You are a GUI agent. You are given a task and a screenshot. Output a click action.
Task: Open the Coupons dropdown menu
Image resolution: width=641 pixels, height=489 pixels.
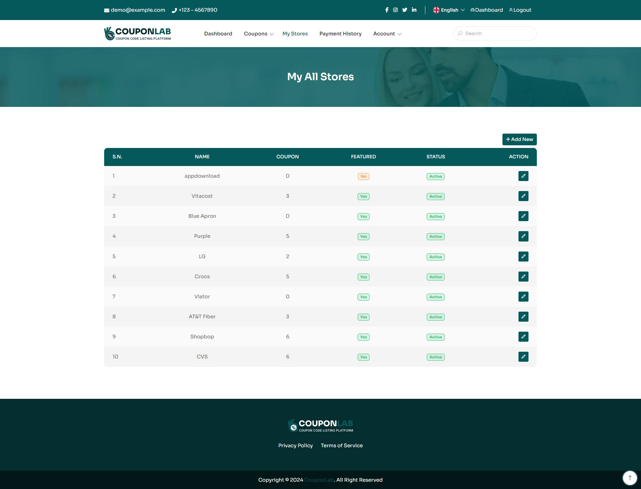click(x=256, y=33)
